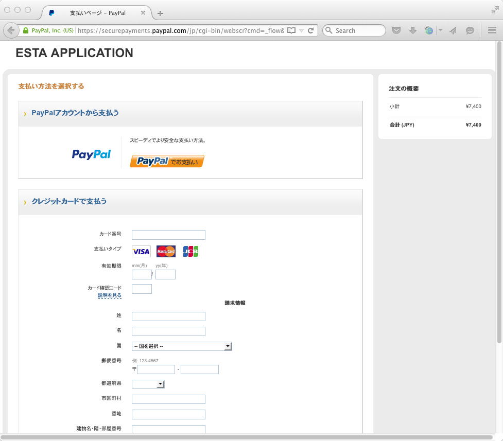
Task: Open the 都道府県 prefecture dropdown
Action: (148, 384)
